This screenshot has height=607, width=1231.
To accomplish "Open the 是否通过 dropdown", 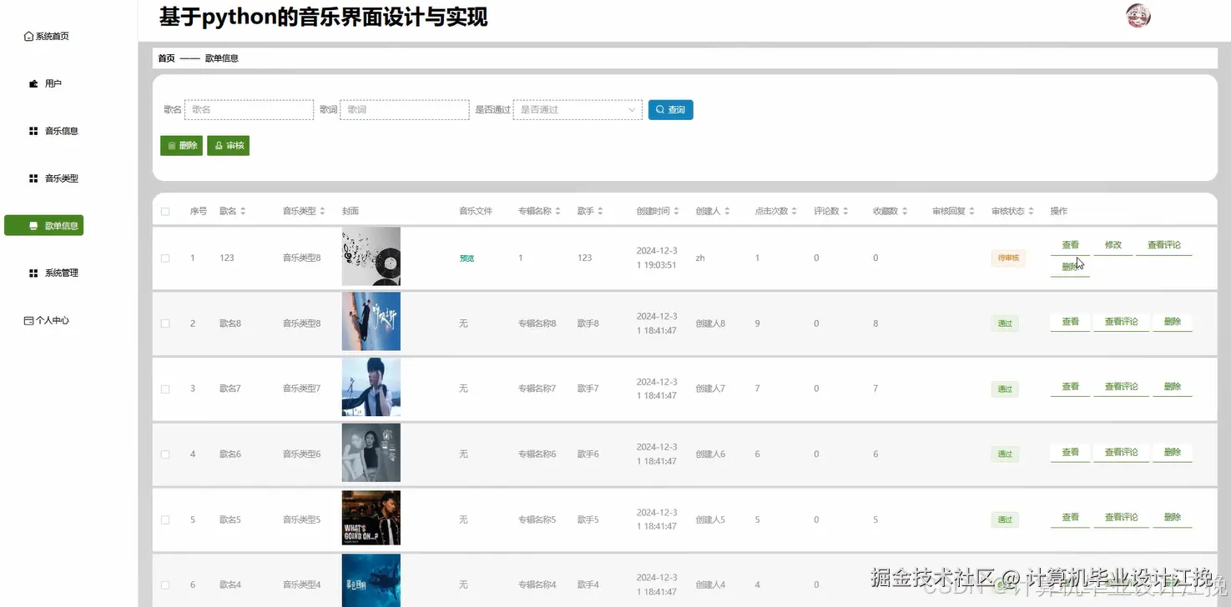I will pos(578,110).
